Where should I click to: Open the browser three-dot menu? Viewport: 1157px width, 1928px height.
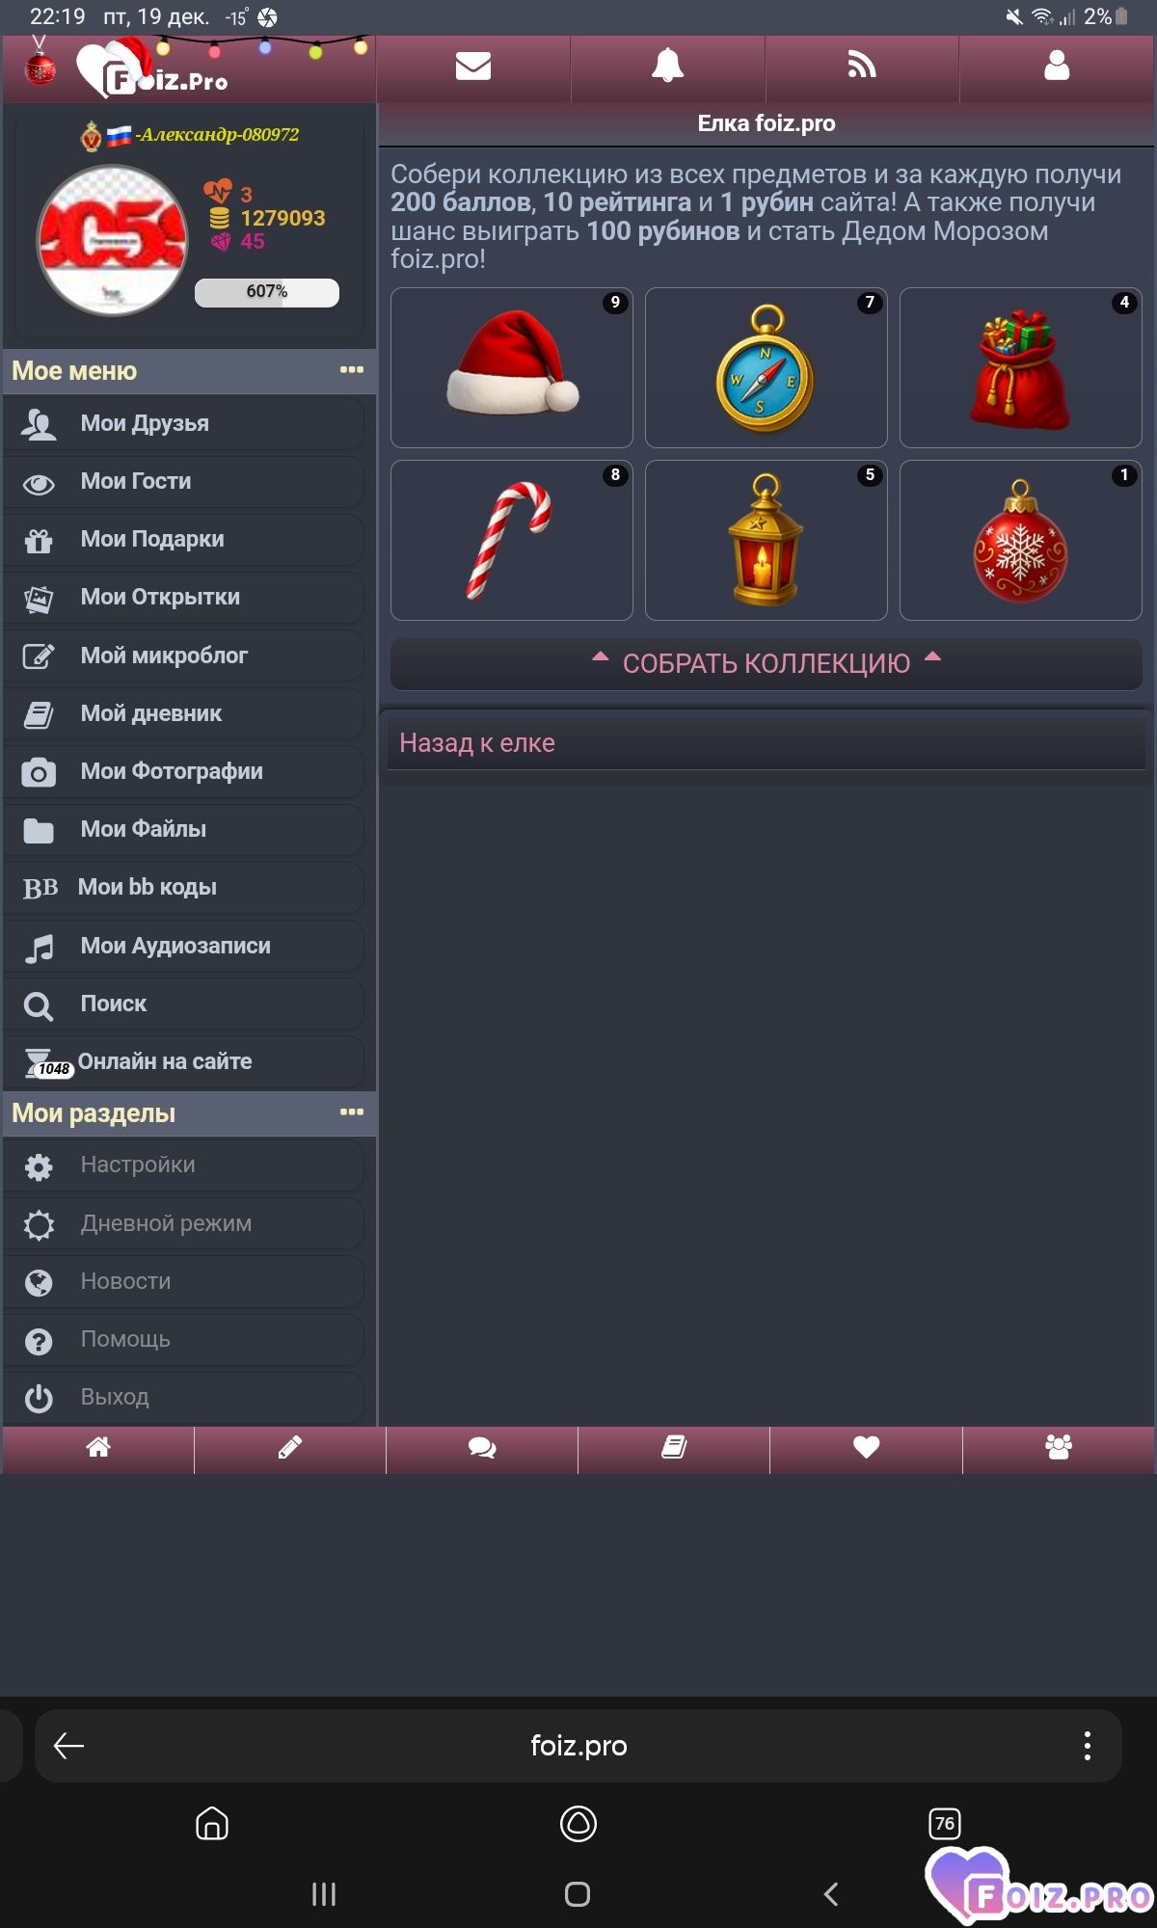[x=1087, y=1746]
